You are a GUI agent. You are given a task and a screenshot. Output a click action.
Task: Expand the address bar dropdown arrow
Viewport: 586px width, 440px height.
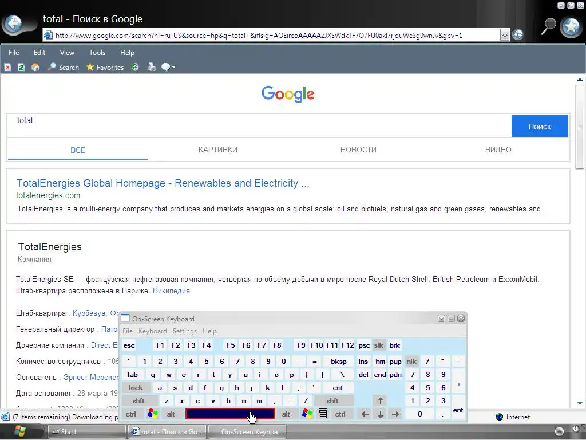[x=505, y=36]
